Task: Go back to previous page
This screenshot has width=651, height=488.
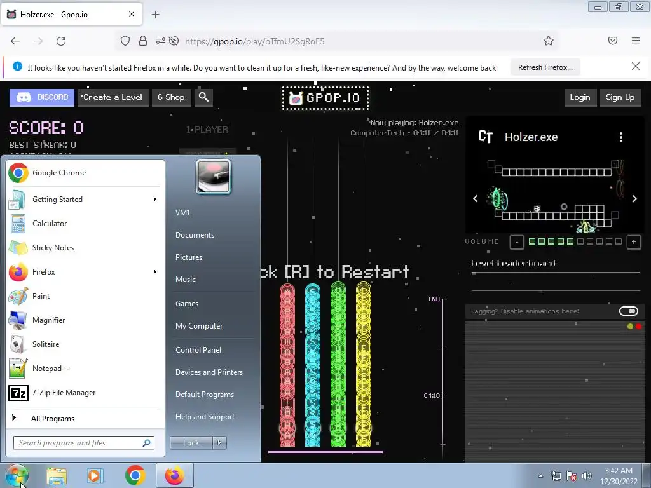Action: click(x=15, y=41)
